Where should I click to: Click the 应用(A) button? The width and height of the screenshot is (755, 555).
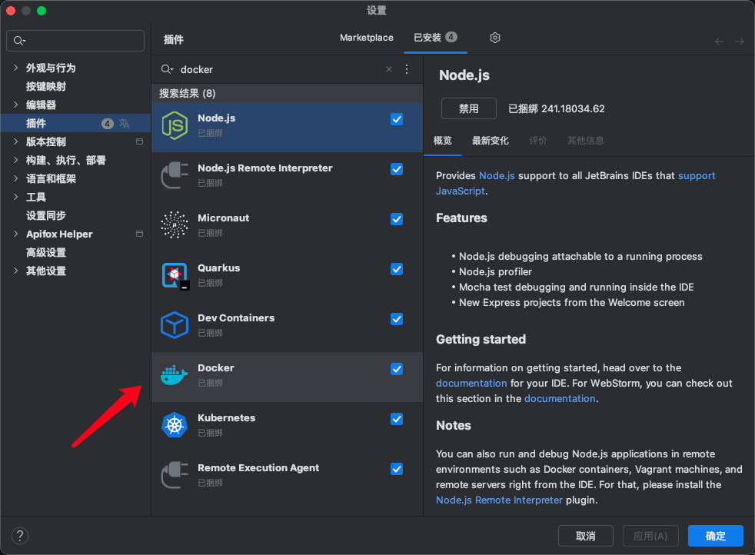pyautogui.click(x=650, y=536)
